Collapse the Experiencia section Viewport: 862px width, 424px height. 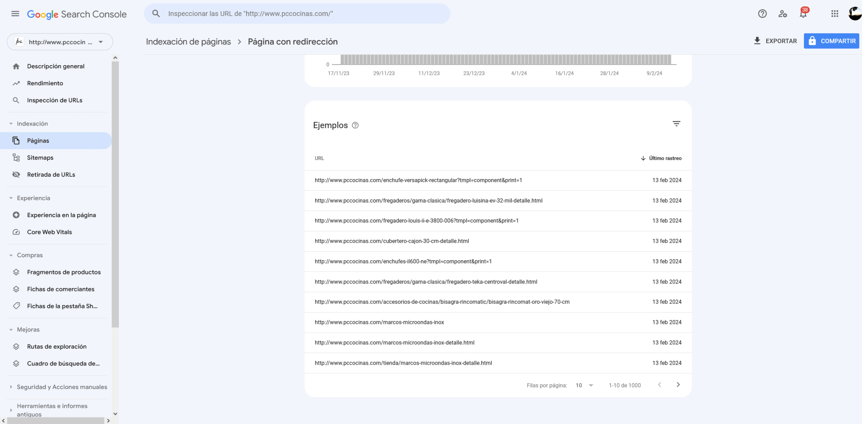click(11, 198)
